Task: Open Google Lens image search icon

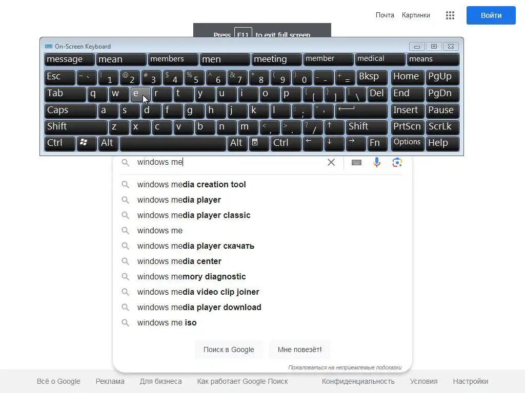Action: pyautogui.click(x=397, y=162)
